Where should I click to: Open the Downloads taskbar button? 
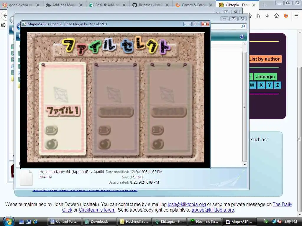pyautogui.click(x=99, y=222)
